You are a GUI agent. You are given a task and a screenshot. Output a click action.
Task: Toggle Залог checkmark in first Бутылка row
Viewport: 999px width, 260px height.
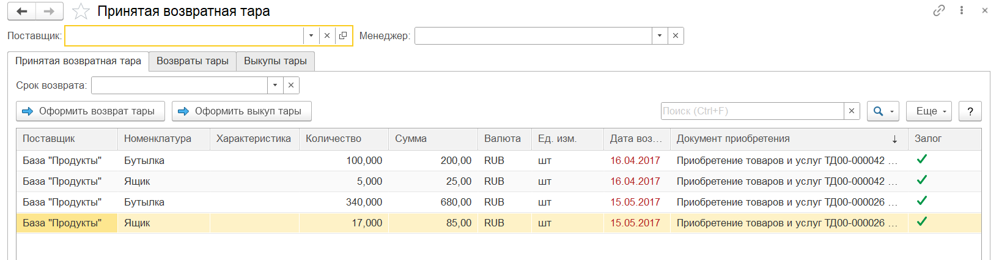tap(922, 159)
